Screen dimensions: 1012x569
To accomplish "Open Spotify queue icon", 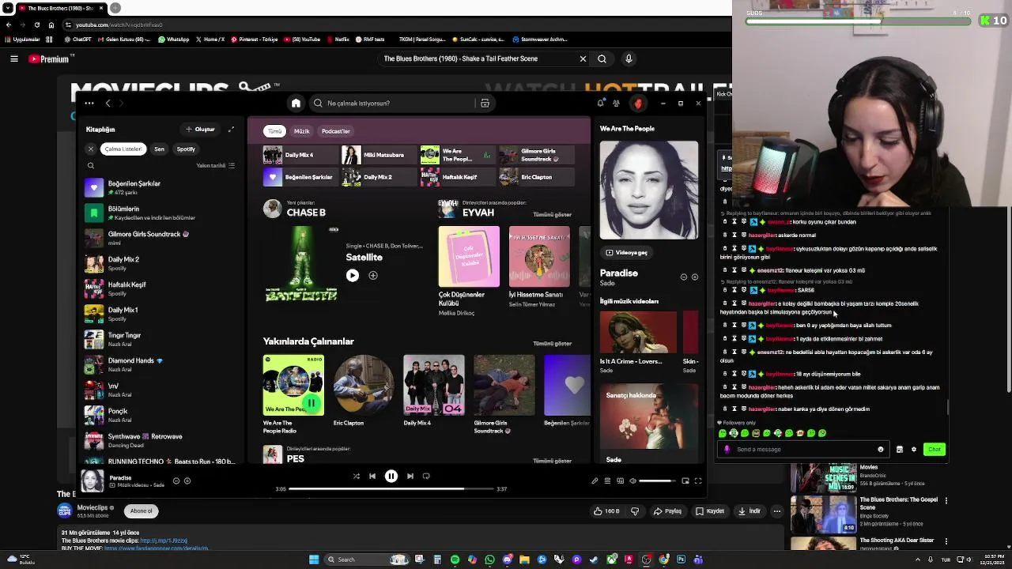I will [607, 480].
